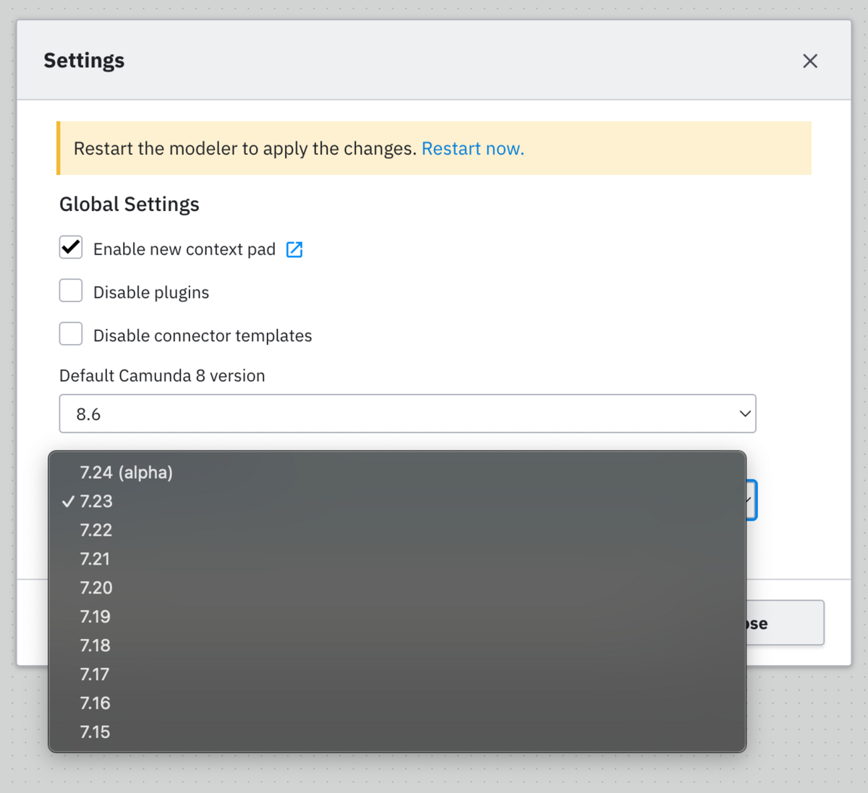Pick version 7.15 option
This screenshot has width=868, height=793.
(397, 732)
